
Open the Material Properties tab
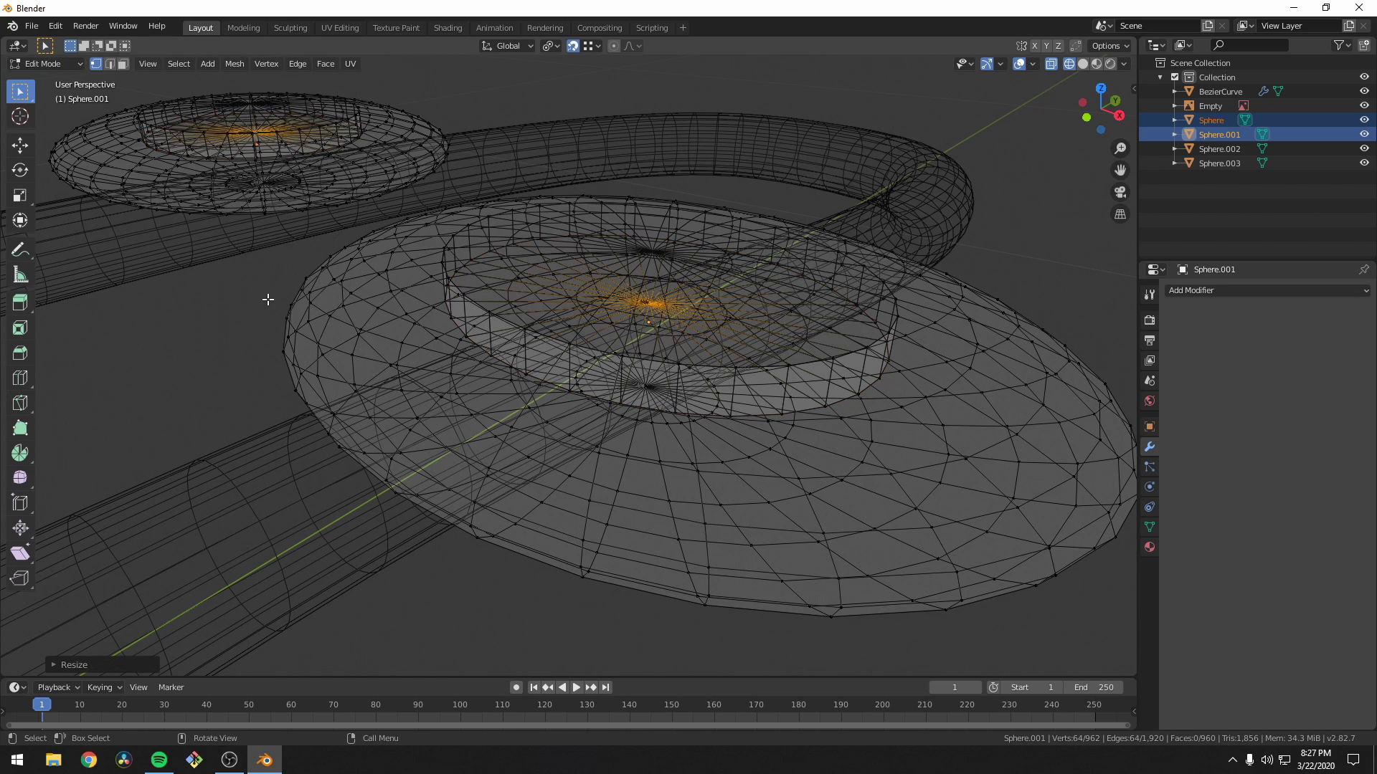[1149, 547]
